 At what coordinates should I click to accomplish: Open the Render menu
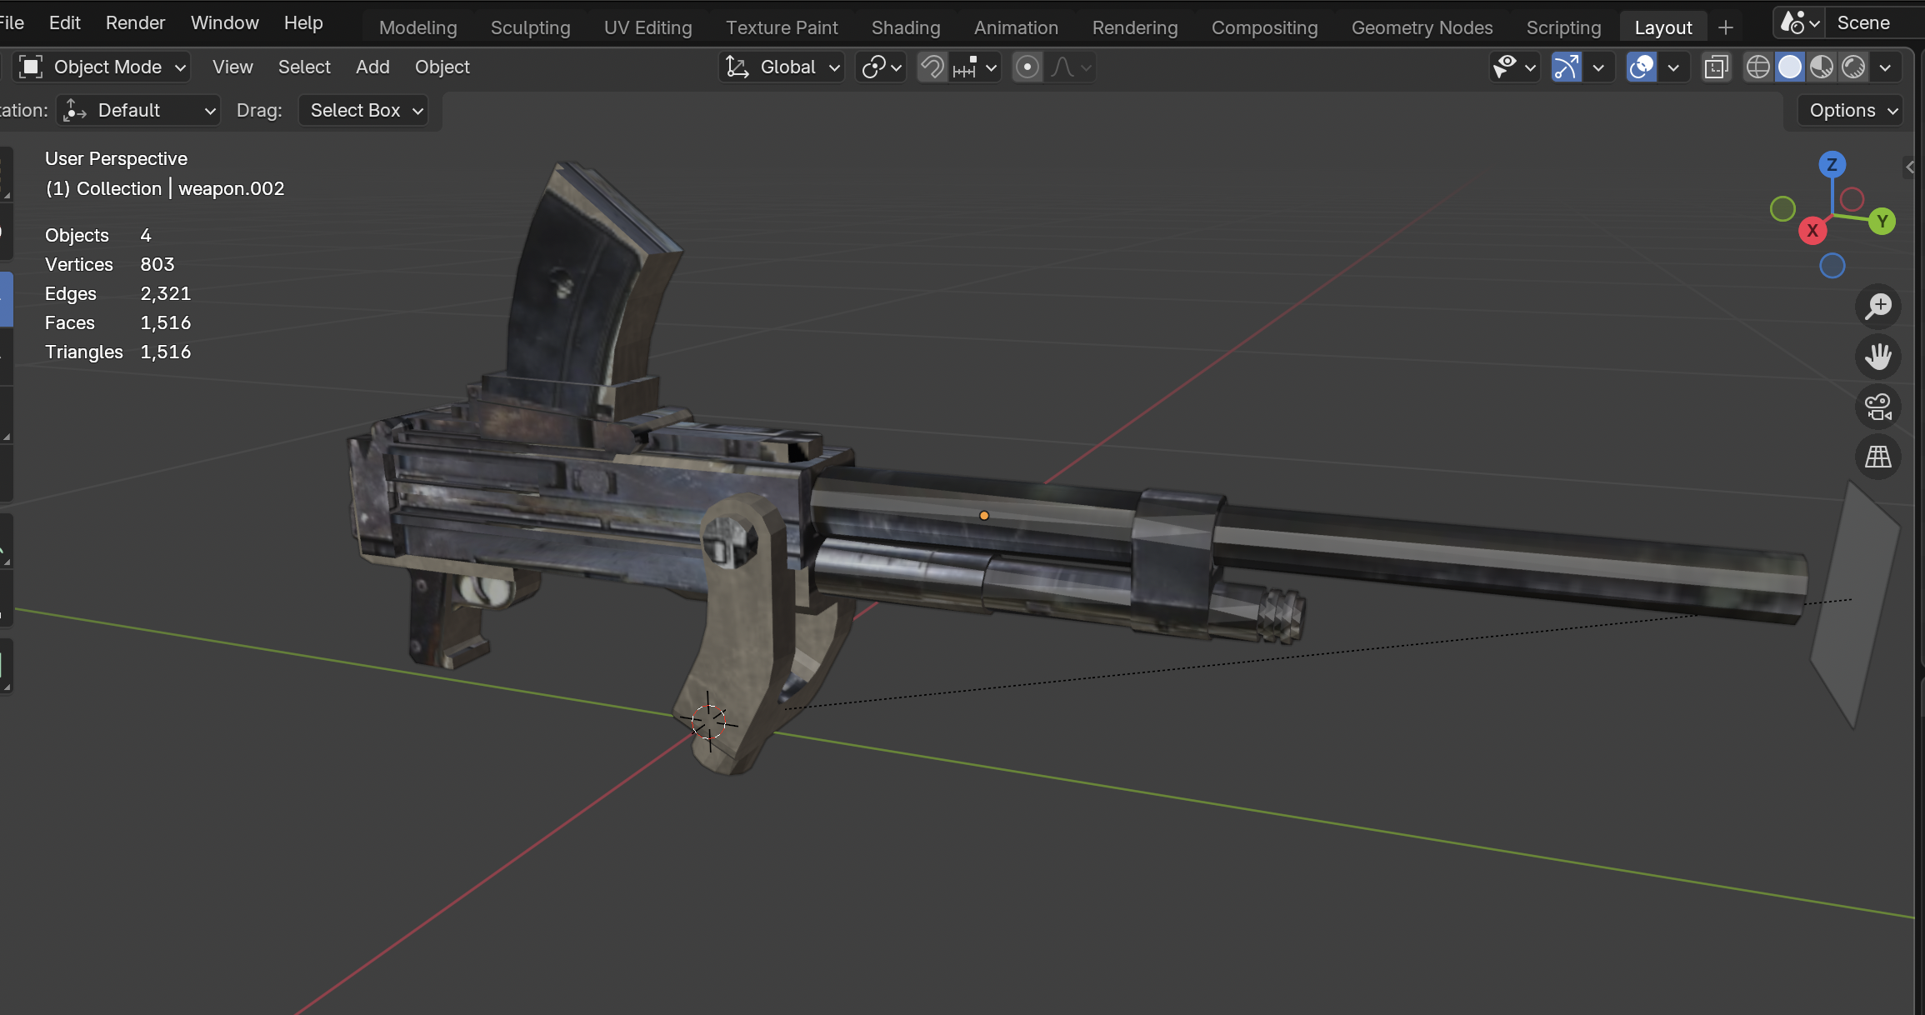coord(135,23)
